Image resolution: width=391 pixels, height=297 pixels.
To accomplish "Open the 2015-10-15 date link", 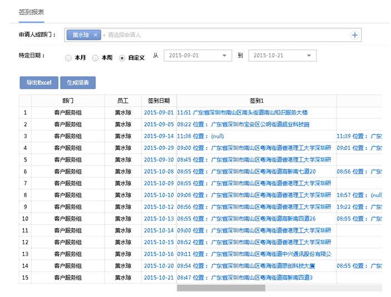I will pyautogui.click(x=159, y=242).
